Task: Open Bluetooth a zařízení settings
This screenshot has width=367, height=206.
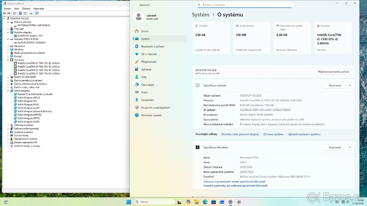Action: 160,46
